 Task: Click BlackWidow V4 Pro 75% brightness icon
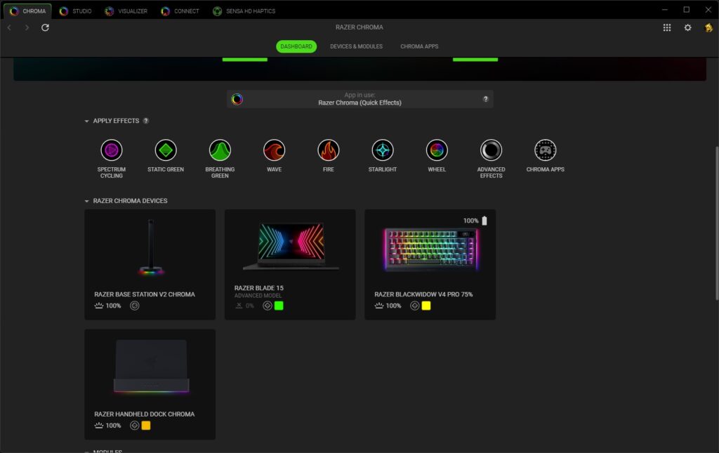(x=378, y=306)
